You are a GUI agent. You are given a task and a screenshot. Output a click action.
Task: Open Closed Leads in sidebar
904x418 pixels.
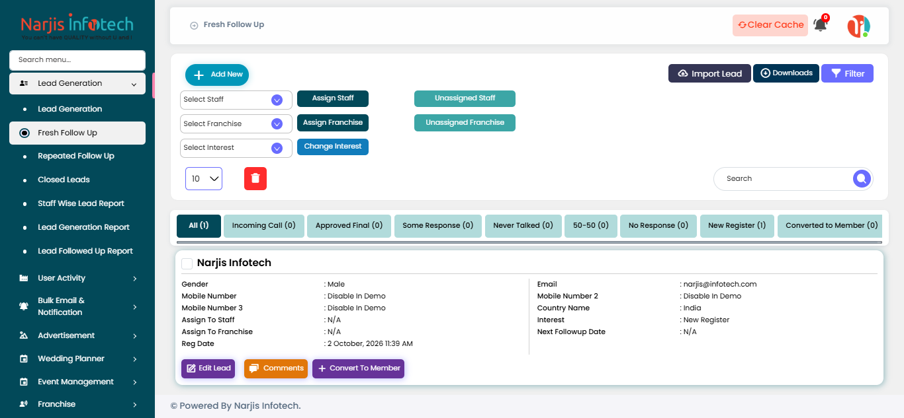(64, 180)
